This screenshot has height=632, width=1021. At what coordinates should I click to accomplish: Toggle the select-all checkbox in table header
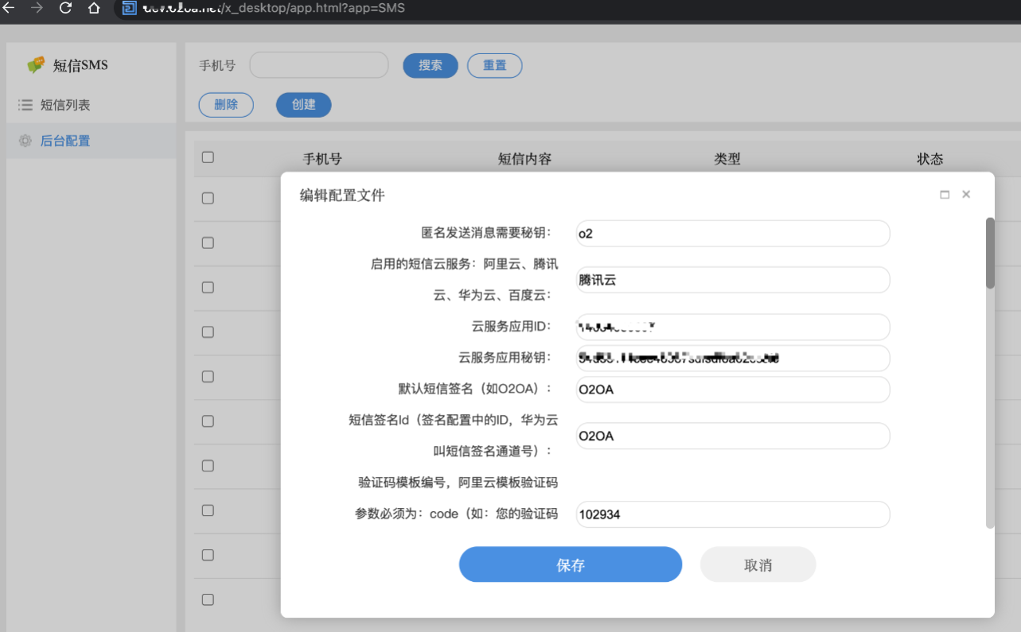[208, 157]
